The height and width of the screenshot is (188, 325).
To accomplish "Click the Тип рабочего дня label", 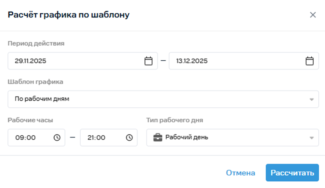I will coord(175,120).
